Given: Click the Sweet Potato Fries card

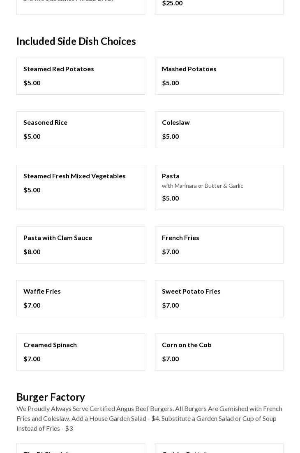Looking at the screenshot, I should (x=219, y=299).
